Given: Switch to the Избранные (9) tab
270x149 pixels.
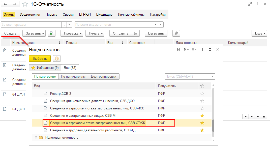Looking at the screenshot, I should tap(45, 68).
